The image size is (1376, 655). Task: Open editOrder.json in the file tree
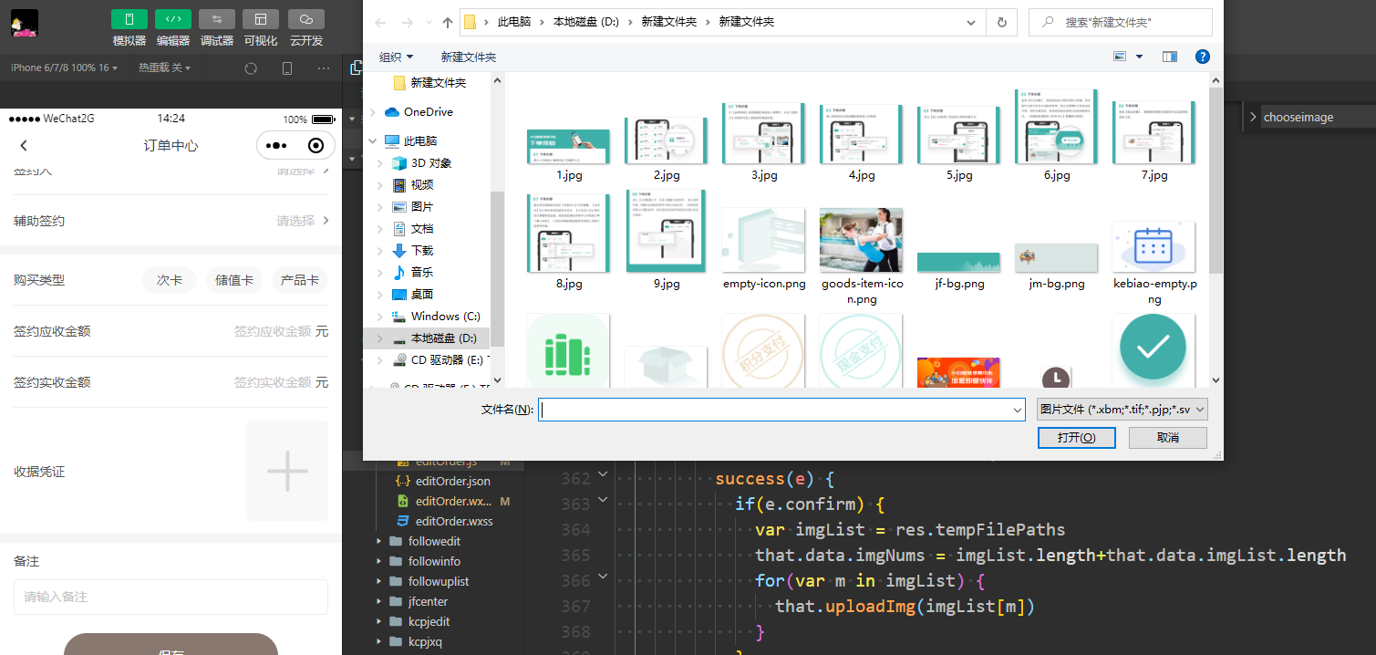click(x=452, y=481)
